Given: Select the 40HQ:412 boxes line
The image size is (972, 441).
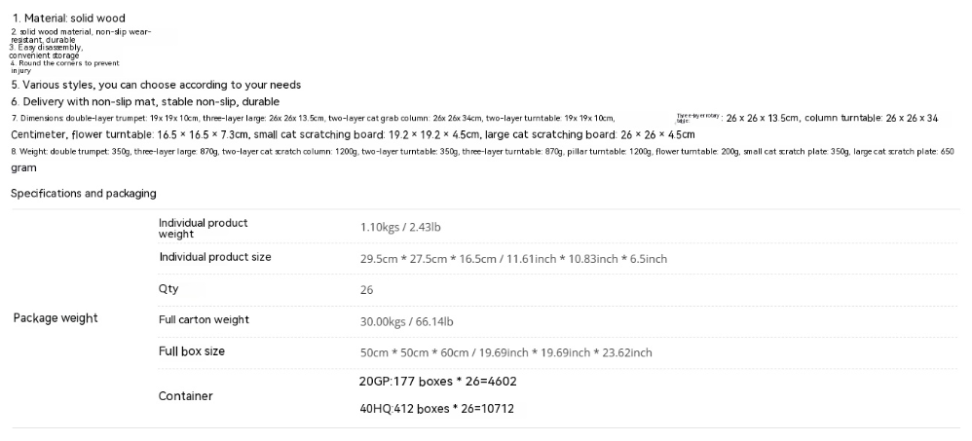Looking at the screenshot, I should [x=437, y=409].
